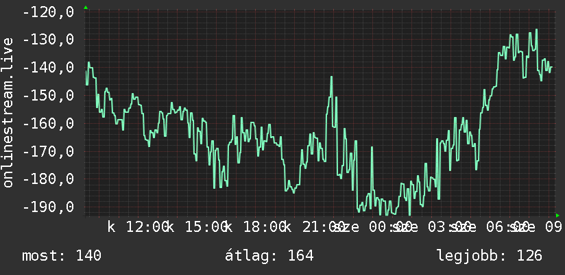565x275 pixels.
Task: Click the -150,0 y-axis label
Action: pos(48,96)
